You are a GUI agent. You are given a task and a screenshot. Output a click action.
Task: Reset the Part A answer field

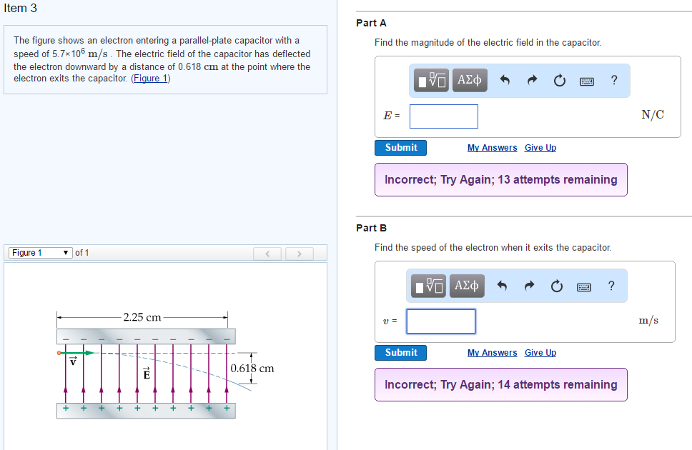point(560,80)
